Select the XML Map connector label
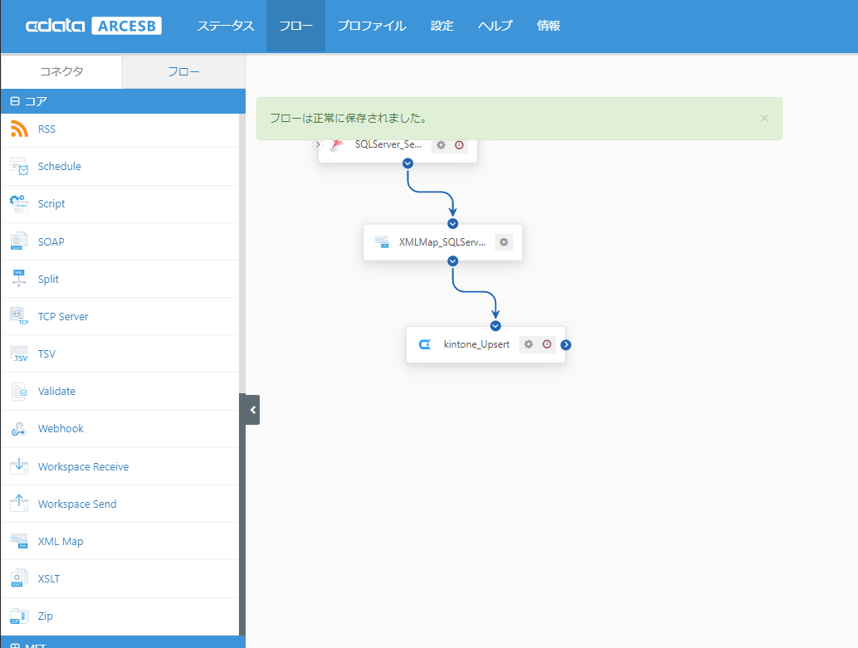The image size is (858, 648). (61, 541)
